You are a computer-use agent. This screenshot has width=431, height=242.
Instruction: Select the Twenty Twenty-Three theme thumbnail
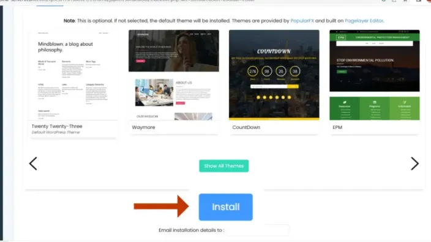coord(73,75)
